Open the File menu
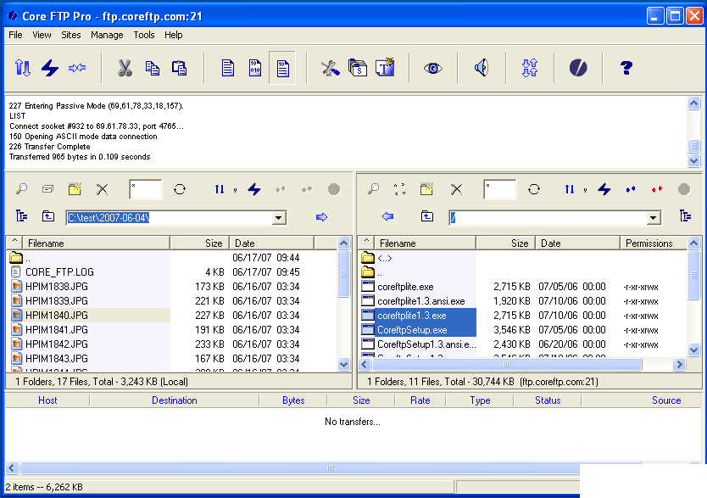707x498 pixels. point(15,35)
